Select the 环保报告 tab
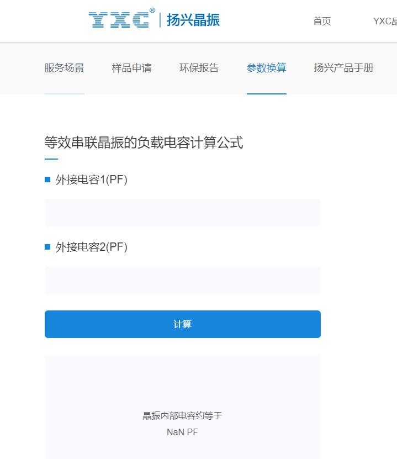The width and height of the screenshot is (397, 459). click(199, 68)
